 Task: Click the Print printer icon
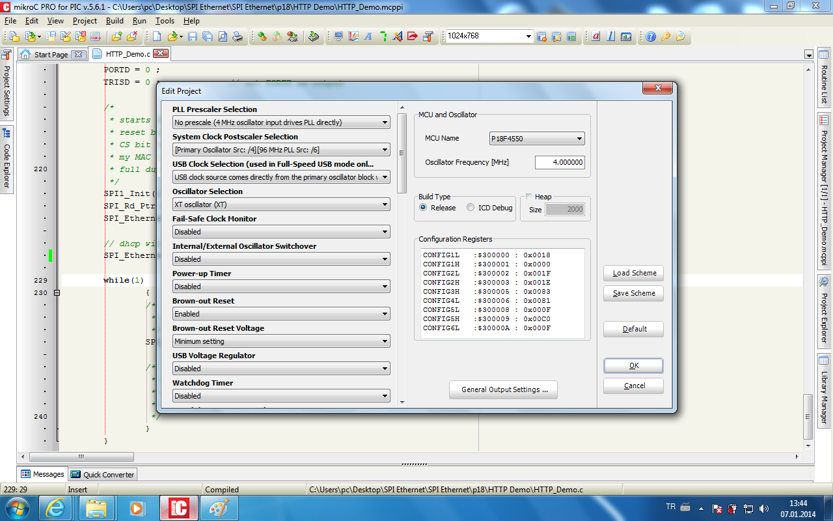click(238, 36)
